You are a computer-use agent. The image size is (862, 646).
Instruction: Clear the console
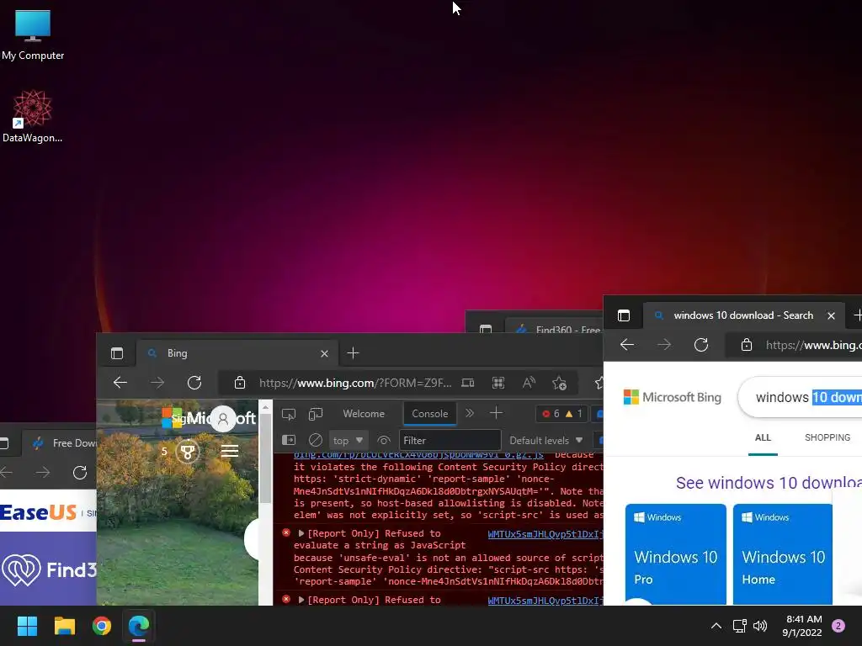click(316, 440)
